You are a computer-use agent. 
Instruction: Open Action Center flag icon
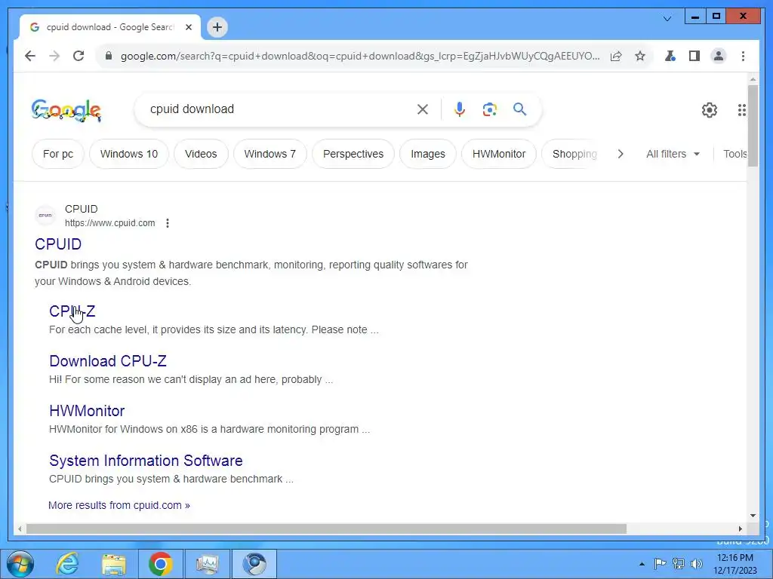pos(660,564)
